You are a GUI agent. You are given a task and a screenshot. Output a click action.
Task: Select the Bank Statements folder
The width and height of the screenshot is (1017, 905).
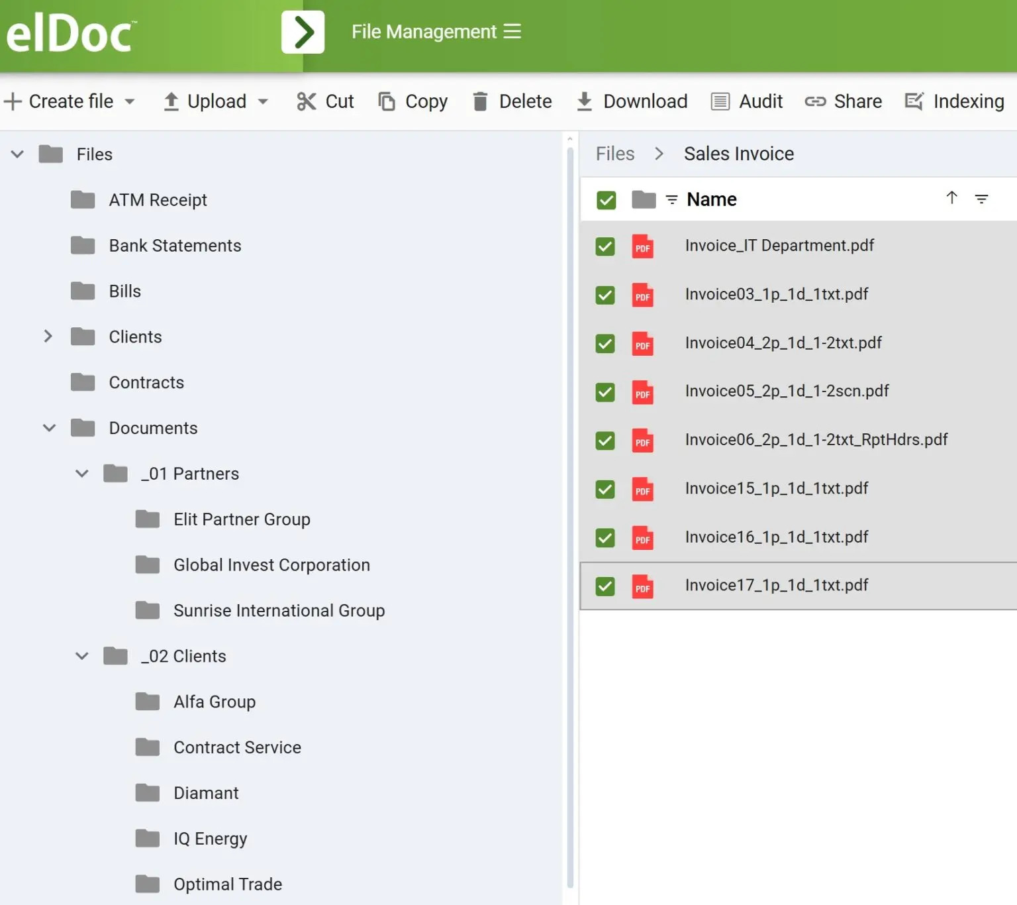(175, 246)
